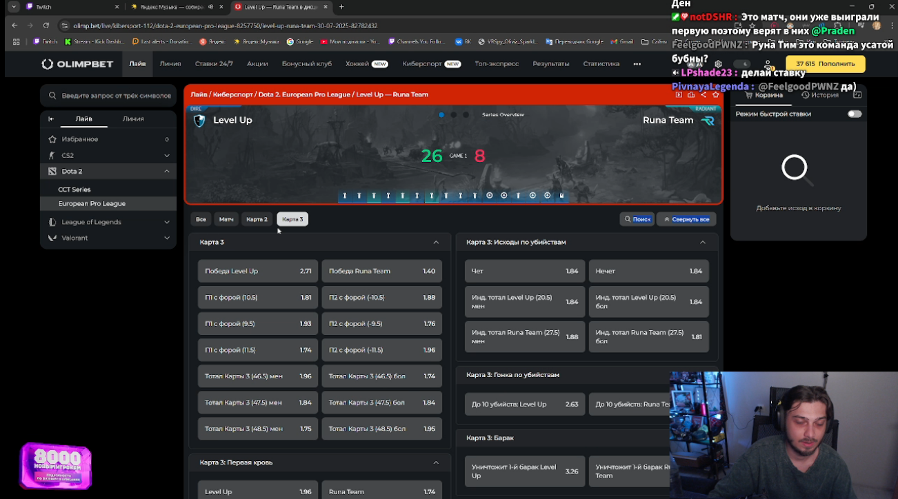Image resolution: width=898 pixels, height=499 pixels.
Task: Click the OLIMPBET logo
Action: (x=77, y=64)
